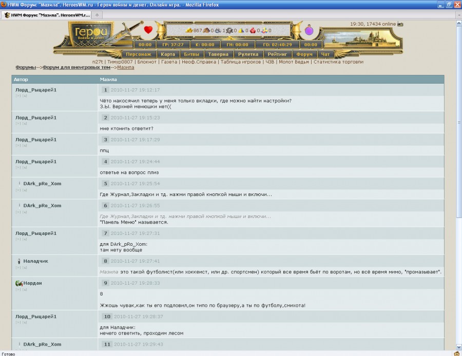Viewport: 462px width, 356px height.
Task: Click the sulfur resource icon
Action: point(241,30)
